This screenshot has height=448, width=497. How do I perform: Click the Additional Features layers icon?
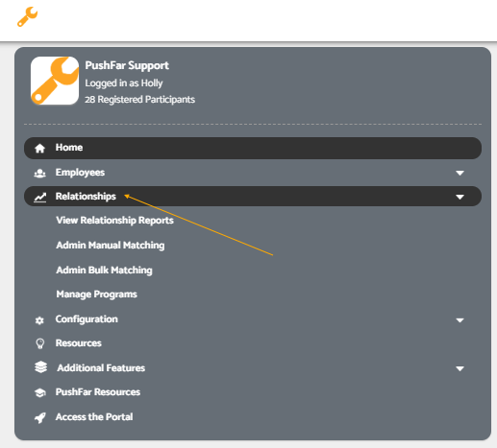pyautogui.click(x=40, y=367)
